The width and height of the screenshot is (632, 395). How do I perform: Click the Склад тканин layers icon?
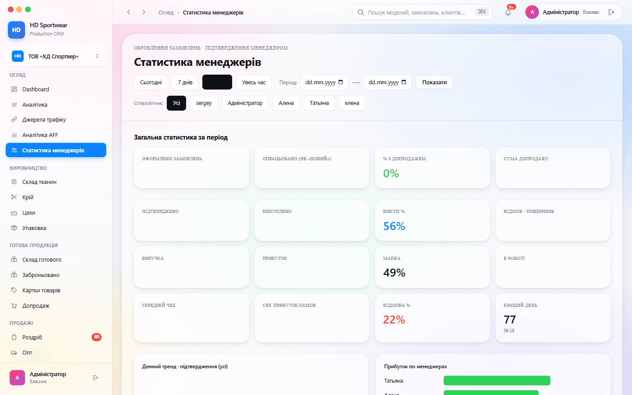[x=14, y=182]
